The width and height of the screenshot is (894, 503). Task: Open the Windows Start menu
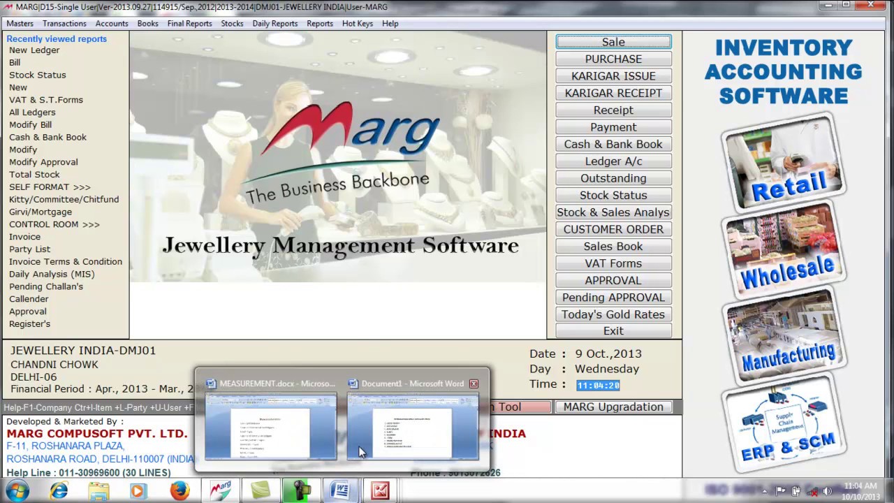(17, 490)
